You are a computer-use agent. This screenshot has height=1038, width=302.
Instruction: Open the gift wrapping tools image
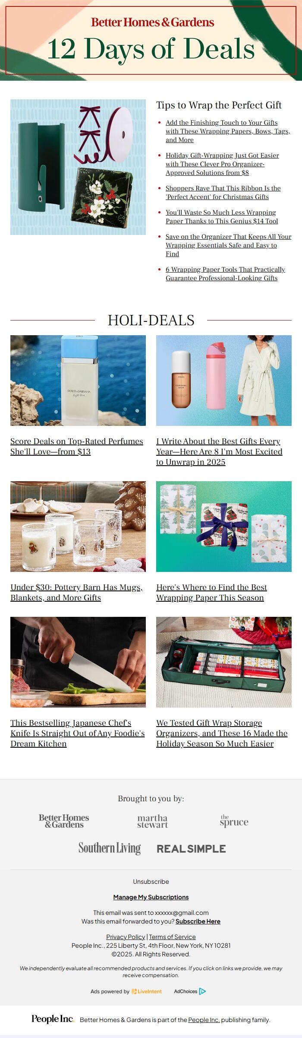(78, 167)
